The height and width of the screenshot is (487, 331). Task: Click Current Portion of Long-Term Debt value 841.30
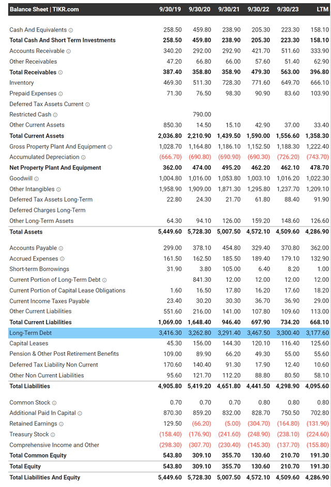tap(202, 280)
